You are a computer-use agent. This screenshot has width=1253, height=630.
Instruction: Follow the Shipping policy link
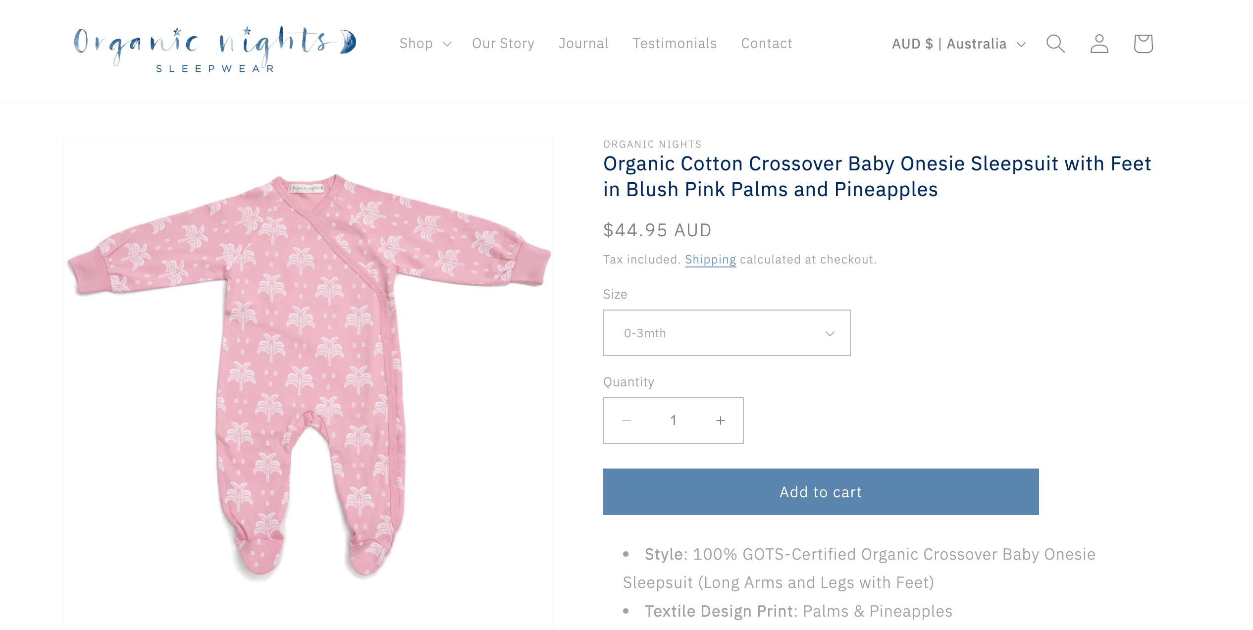710,260
